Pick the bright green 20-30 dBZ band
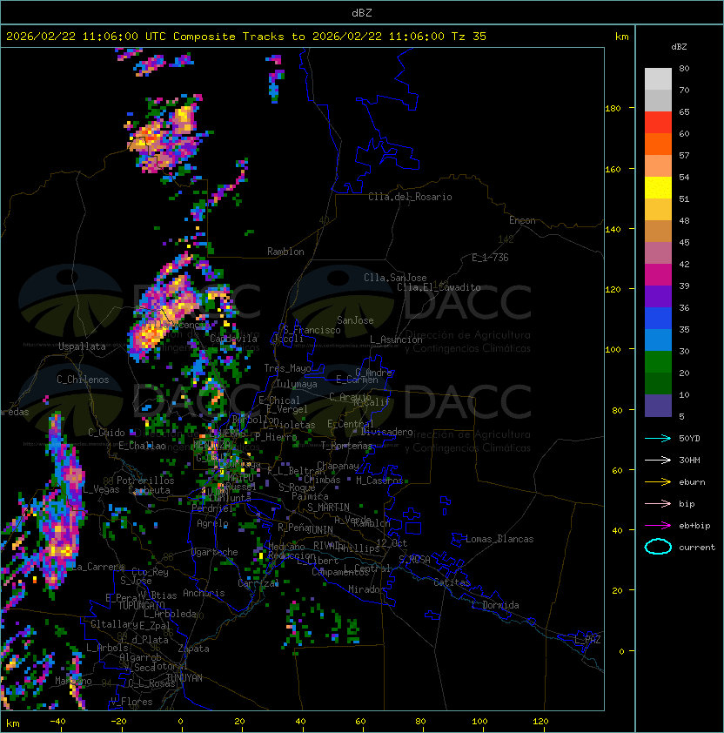Screen dimensions: 724x733 [658, 362]
